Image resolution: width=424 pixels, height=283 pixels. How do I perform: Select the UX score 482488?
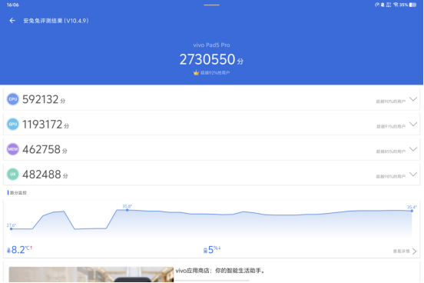(x=41, y=175)
